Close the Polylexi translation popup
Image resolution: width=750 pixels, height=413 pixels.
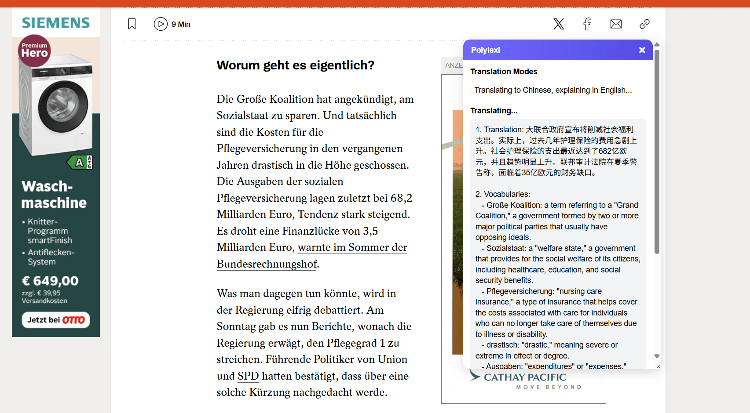point(642,50)
